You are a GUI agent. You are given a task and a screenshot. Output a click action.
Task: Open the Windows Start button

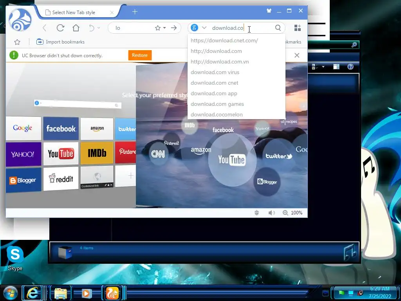point(10,293)
